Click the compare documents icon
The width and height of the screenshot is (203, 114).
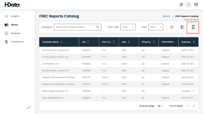click(x=182, y=27)
